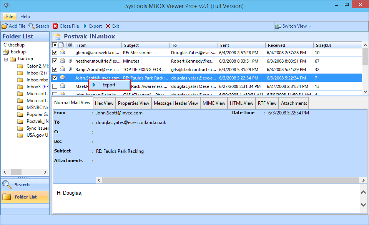Click the Postvak_IN.mbox envelope header icon

[x=57, y=36]
